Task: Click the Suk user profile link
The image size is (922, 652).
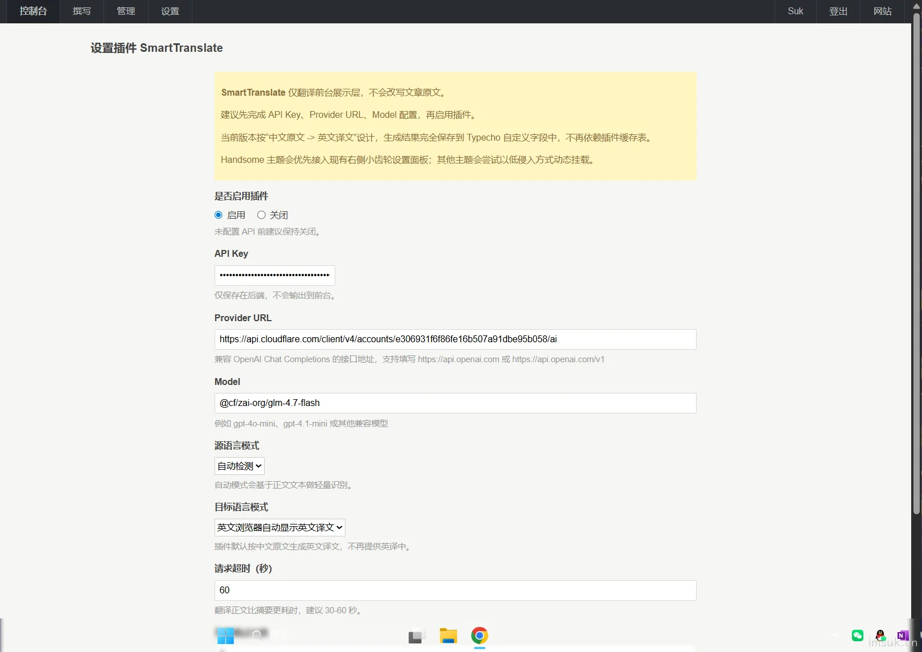Action: click(796, 11)
